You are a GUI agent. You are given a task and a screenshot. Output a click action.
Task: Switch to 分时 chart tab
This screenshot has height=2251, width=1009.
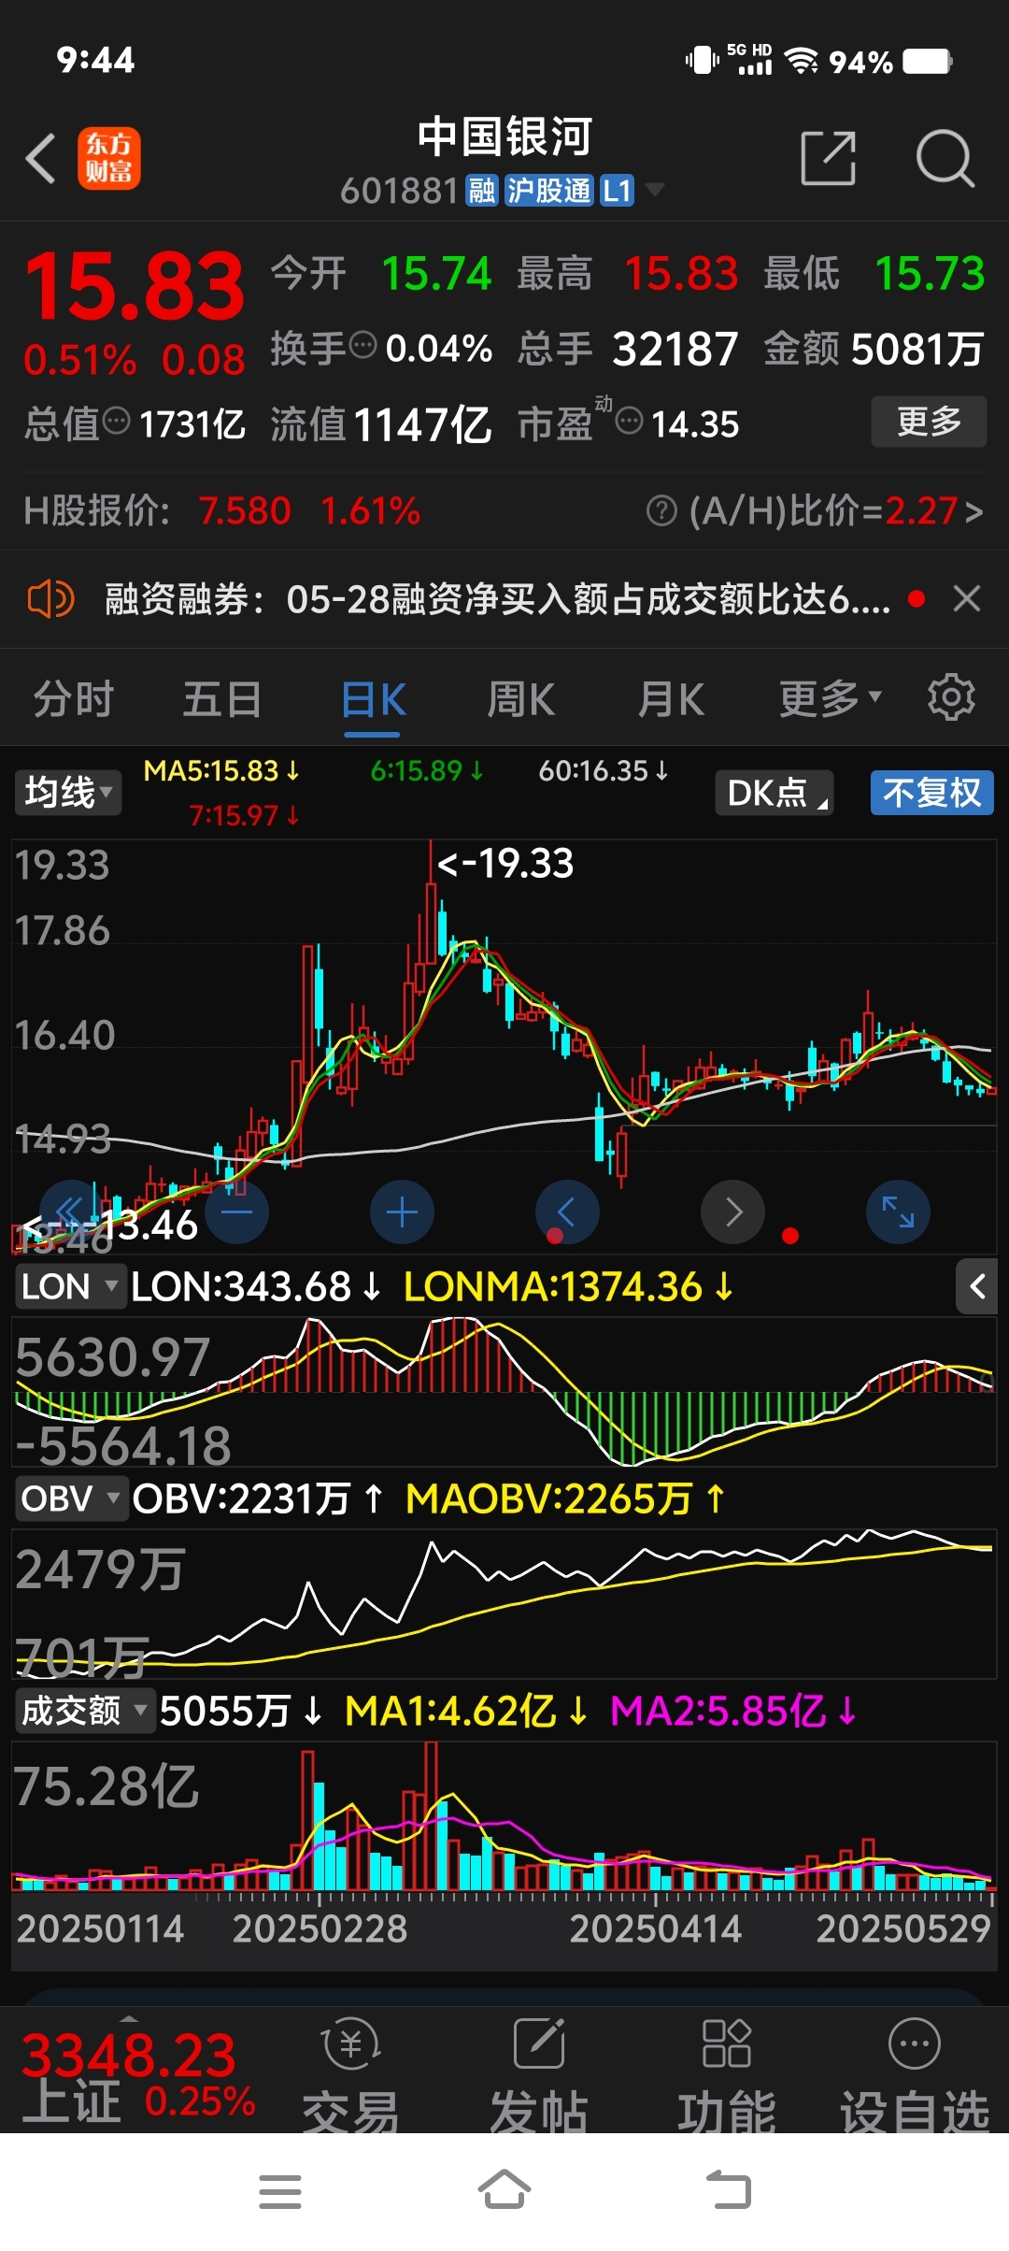[73, 699]
